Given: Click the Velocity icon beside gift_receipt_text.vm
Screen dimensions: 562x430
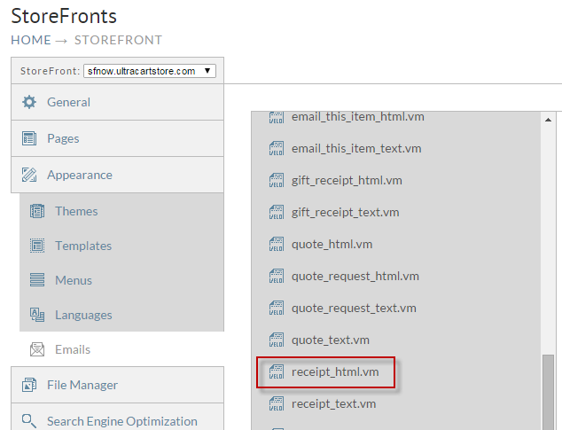Looking at the screenshot, I should pos(277,212).
